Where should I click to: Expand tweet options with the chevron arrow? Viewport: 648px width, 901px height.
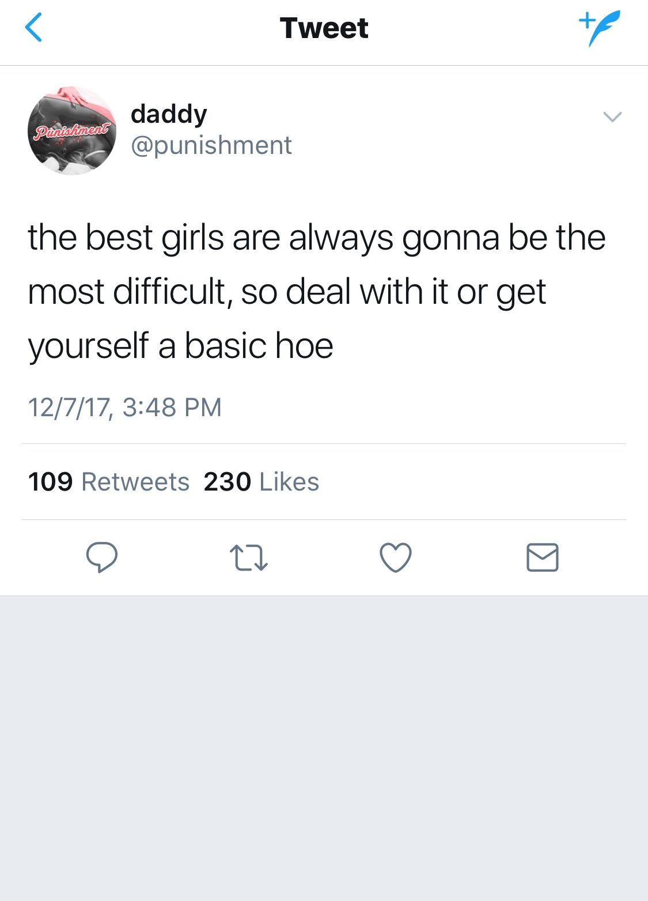click(x=612, y=117)
